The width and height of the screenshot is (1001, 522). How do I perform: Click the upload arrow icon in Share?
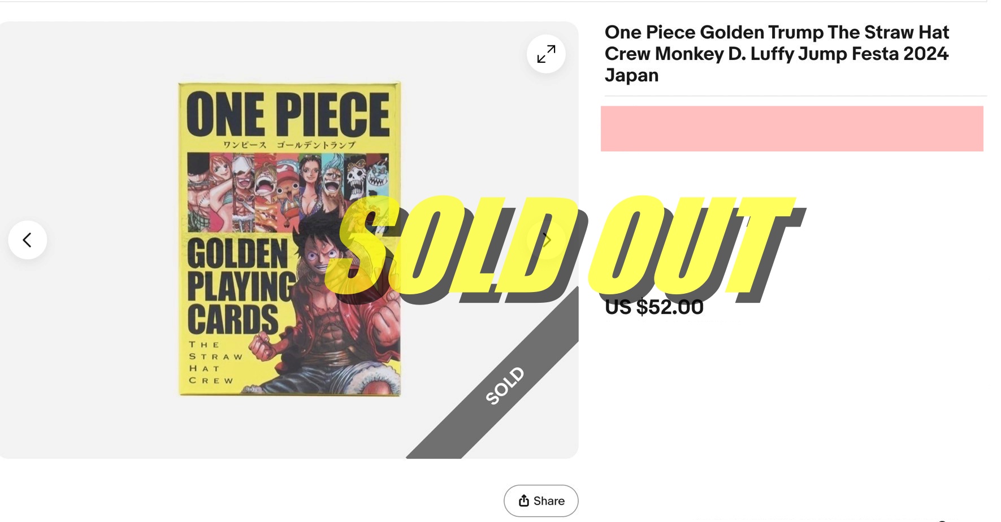tap(524, 501)
